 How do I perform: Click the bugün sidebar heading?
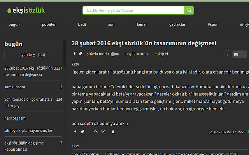point(13,44)
